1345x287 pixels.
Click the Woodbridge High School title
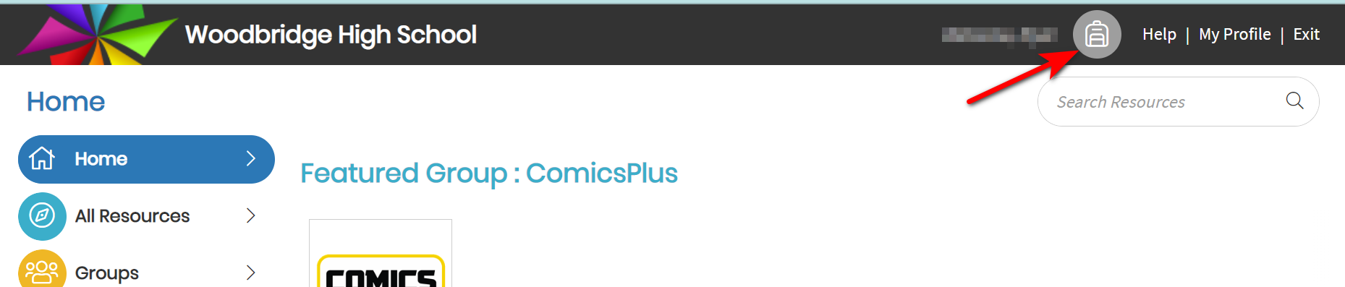pyautogui.click(x=331, y=34)
